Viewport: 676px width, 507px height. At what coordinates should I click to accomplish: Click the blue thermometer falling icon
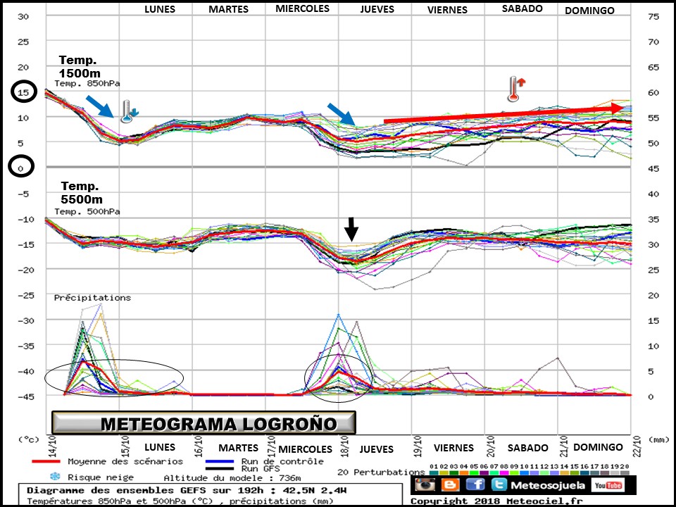[129, 112]
